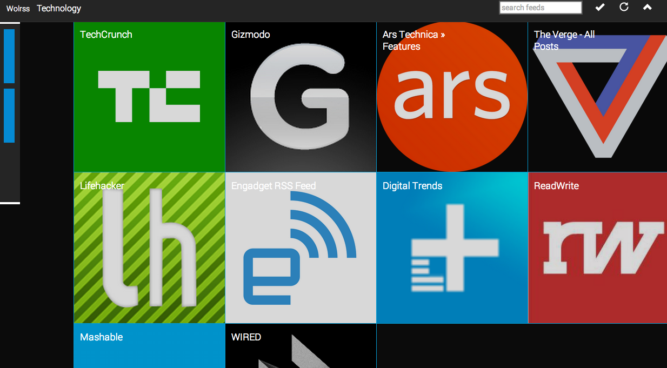The height and width of the screenshot is (368, 667).
Task: Select the Ars Technica Features tile
Action: (x=452, y=97)
